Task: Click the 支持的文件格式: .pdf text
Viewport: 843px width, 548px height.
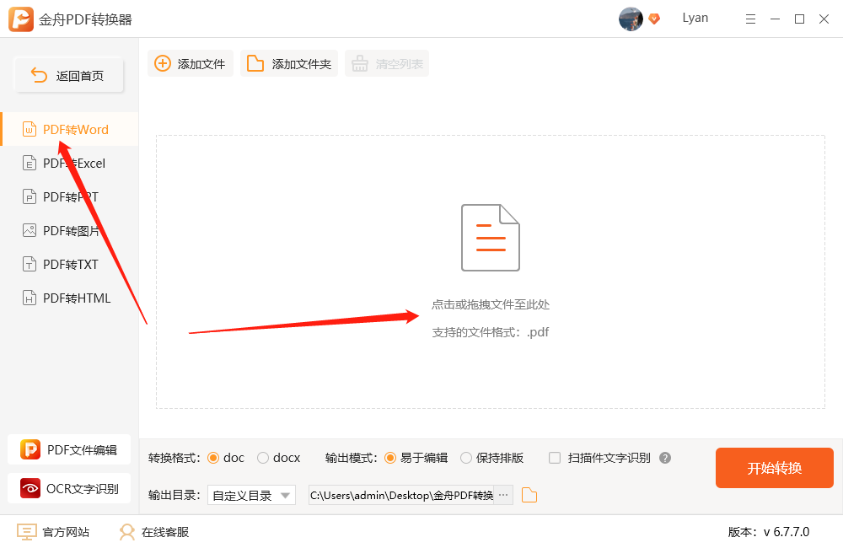Action: point(491,332)
